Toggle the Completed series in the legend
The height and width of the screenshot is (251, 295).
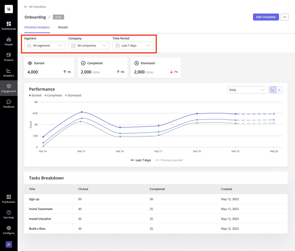[x=53, y=95]
